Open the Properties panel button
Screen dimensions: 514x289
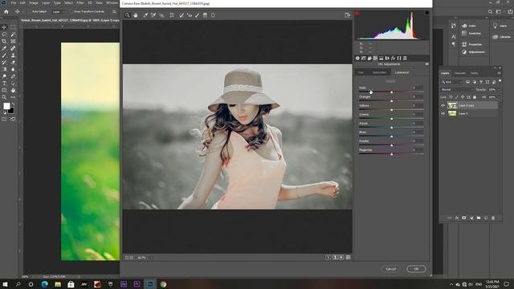[x=471, y=44]
